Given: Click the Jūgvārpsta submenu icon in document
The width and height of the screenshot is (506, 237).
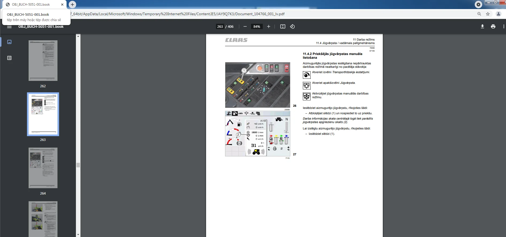Looking at the screenshot, I should tap(307, 86).
